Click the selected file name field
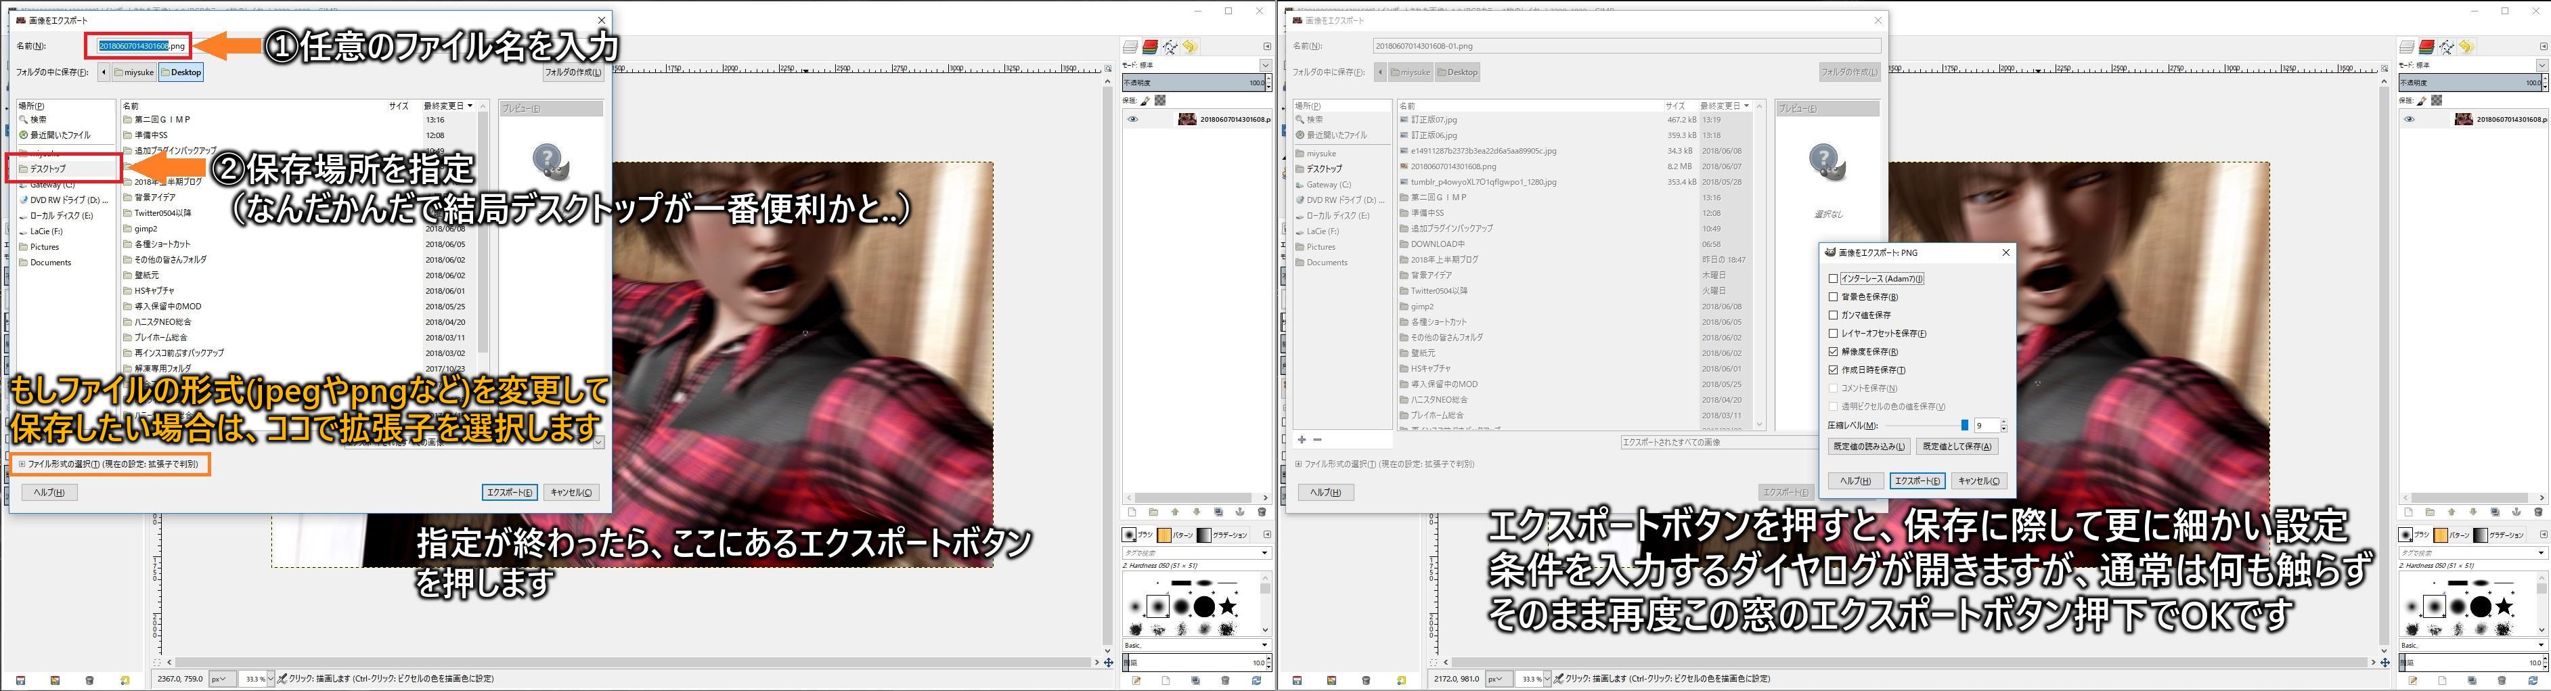The image size is (2551, 691). pyautogui.click(x=143, y=45)
